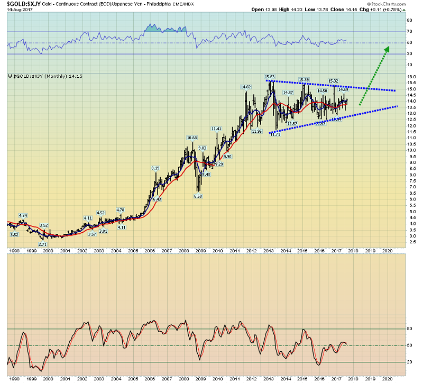The width and height of the screenshot is (423, 383).
Task: Click the 20 level on the lower oscillator axis
Action: pos(409,362)
